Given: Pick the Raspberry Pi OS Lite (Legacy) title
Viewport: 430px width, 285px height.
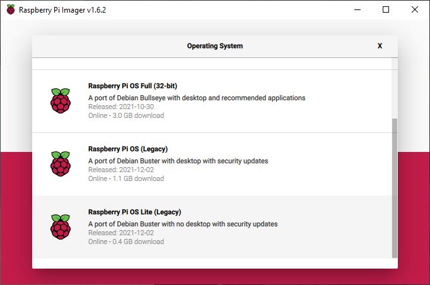Looking at the screenshot, I should point(134,212).
